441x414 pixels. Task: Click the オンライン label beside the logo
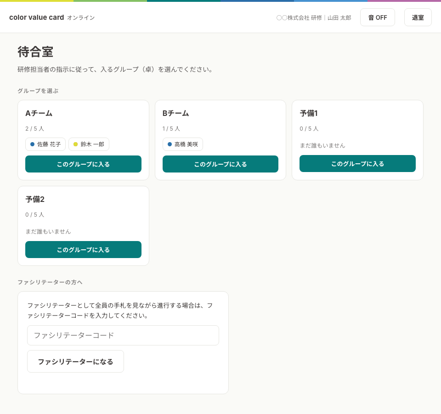(x=81, y=18)
